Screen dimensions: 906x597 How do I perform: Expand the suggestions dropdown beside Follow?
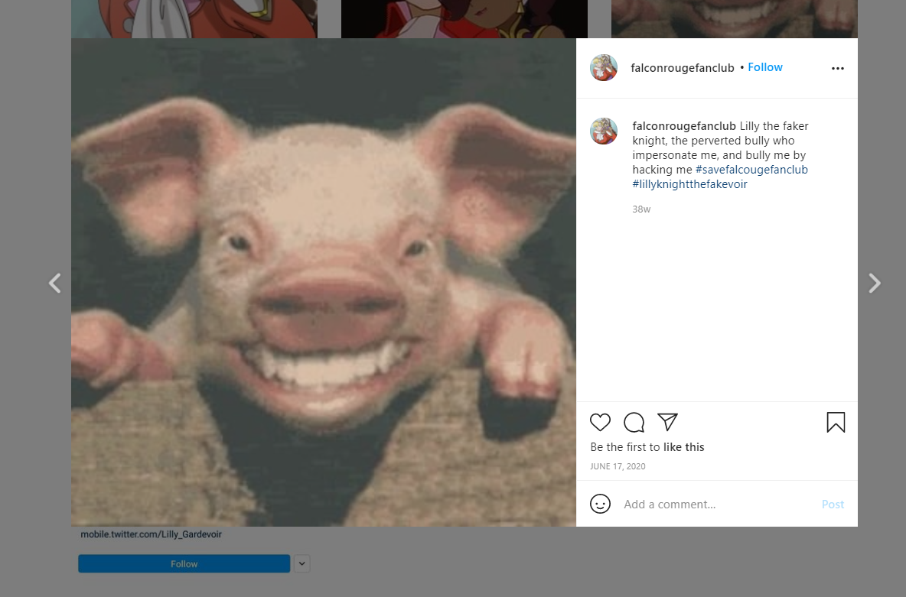tap(301, 563)
